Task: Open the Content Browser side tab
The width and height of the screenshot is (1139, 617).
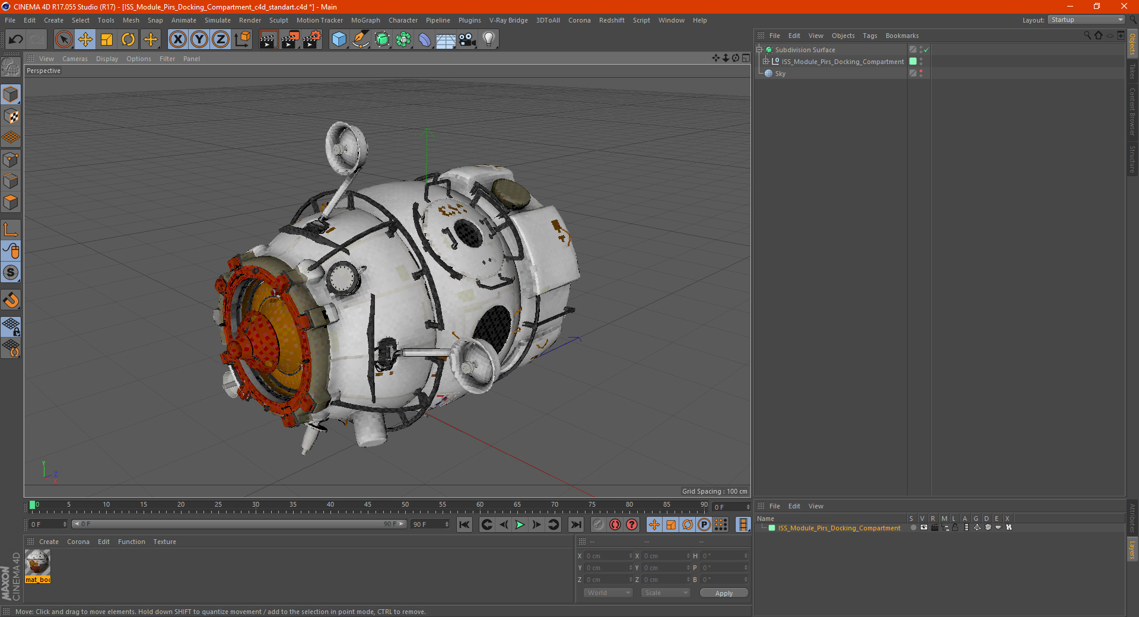Action: (1132, 112)
